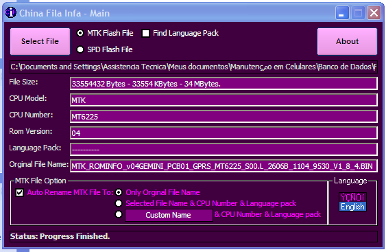Viewport: 386px width, 252px height.
Task: Select English in the Language list
Action: (x=352, y=207)
